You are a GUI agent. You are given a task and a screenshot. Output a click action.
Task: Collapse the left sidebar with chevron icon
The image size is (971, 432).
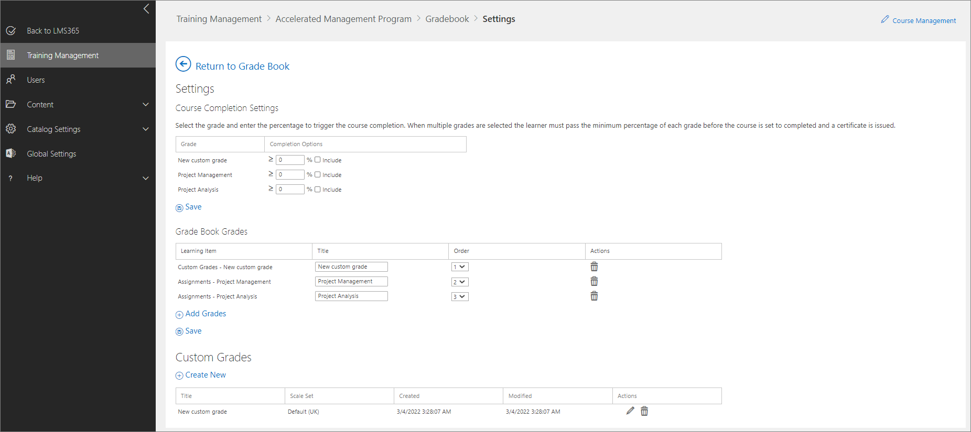point(146,9)
